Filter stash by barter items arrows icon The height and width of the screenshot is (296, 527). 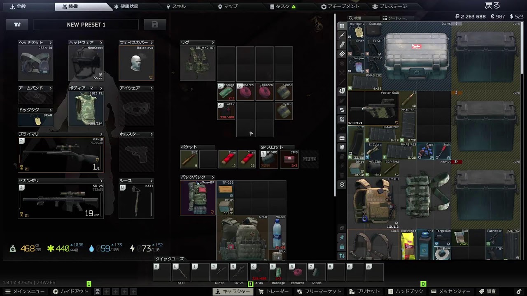coord(342,110)
